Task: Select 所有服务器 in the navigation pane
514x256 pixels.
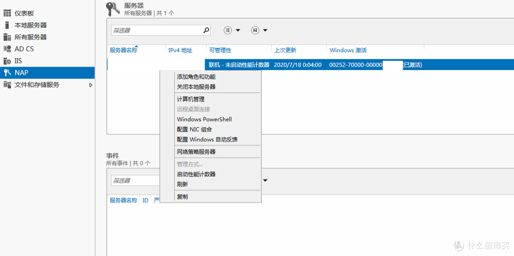Action: point(30,37)
